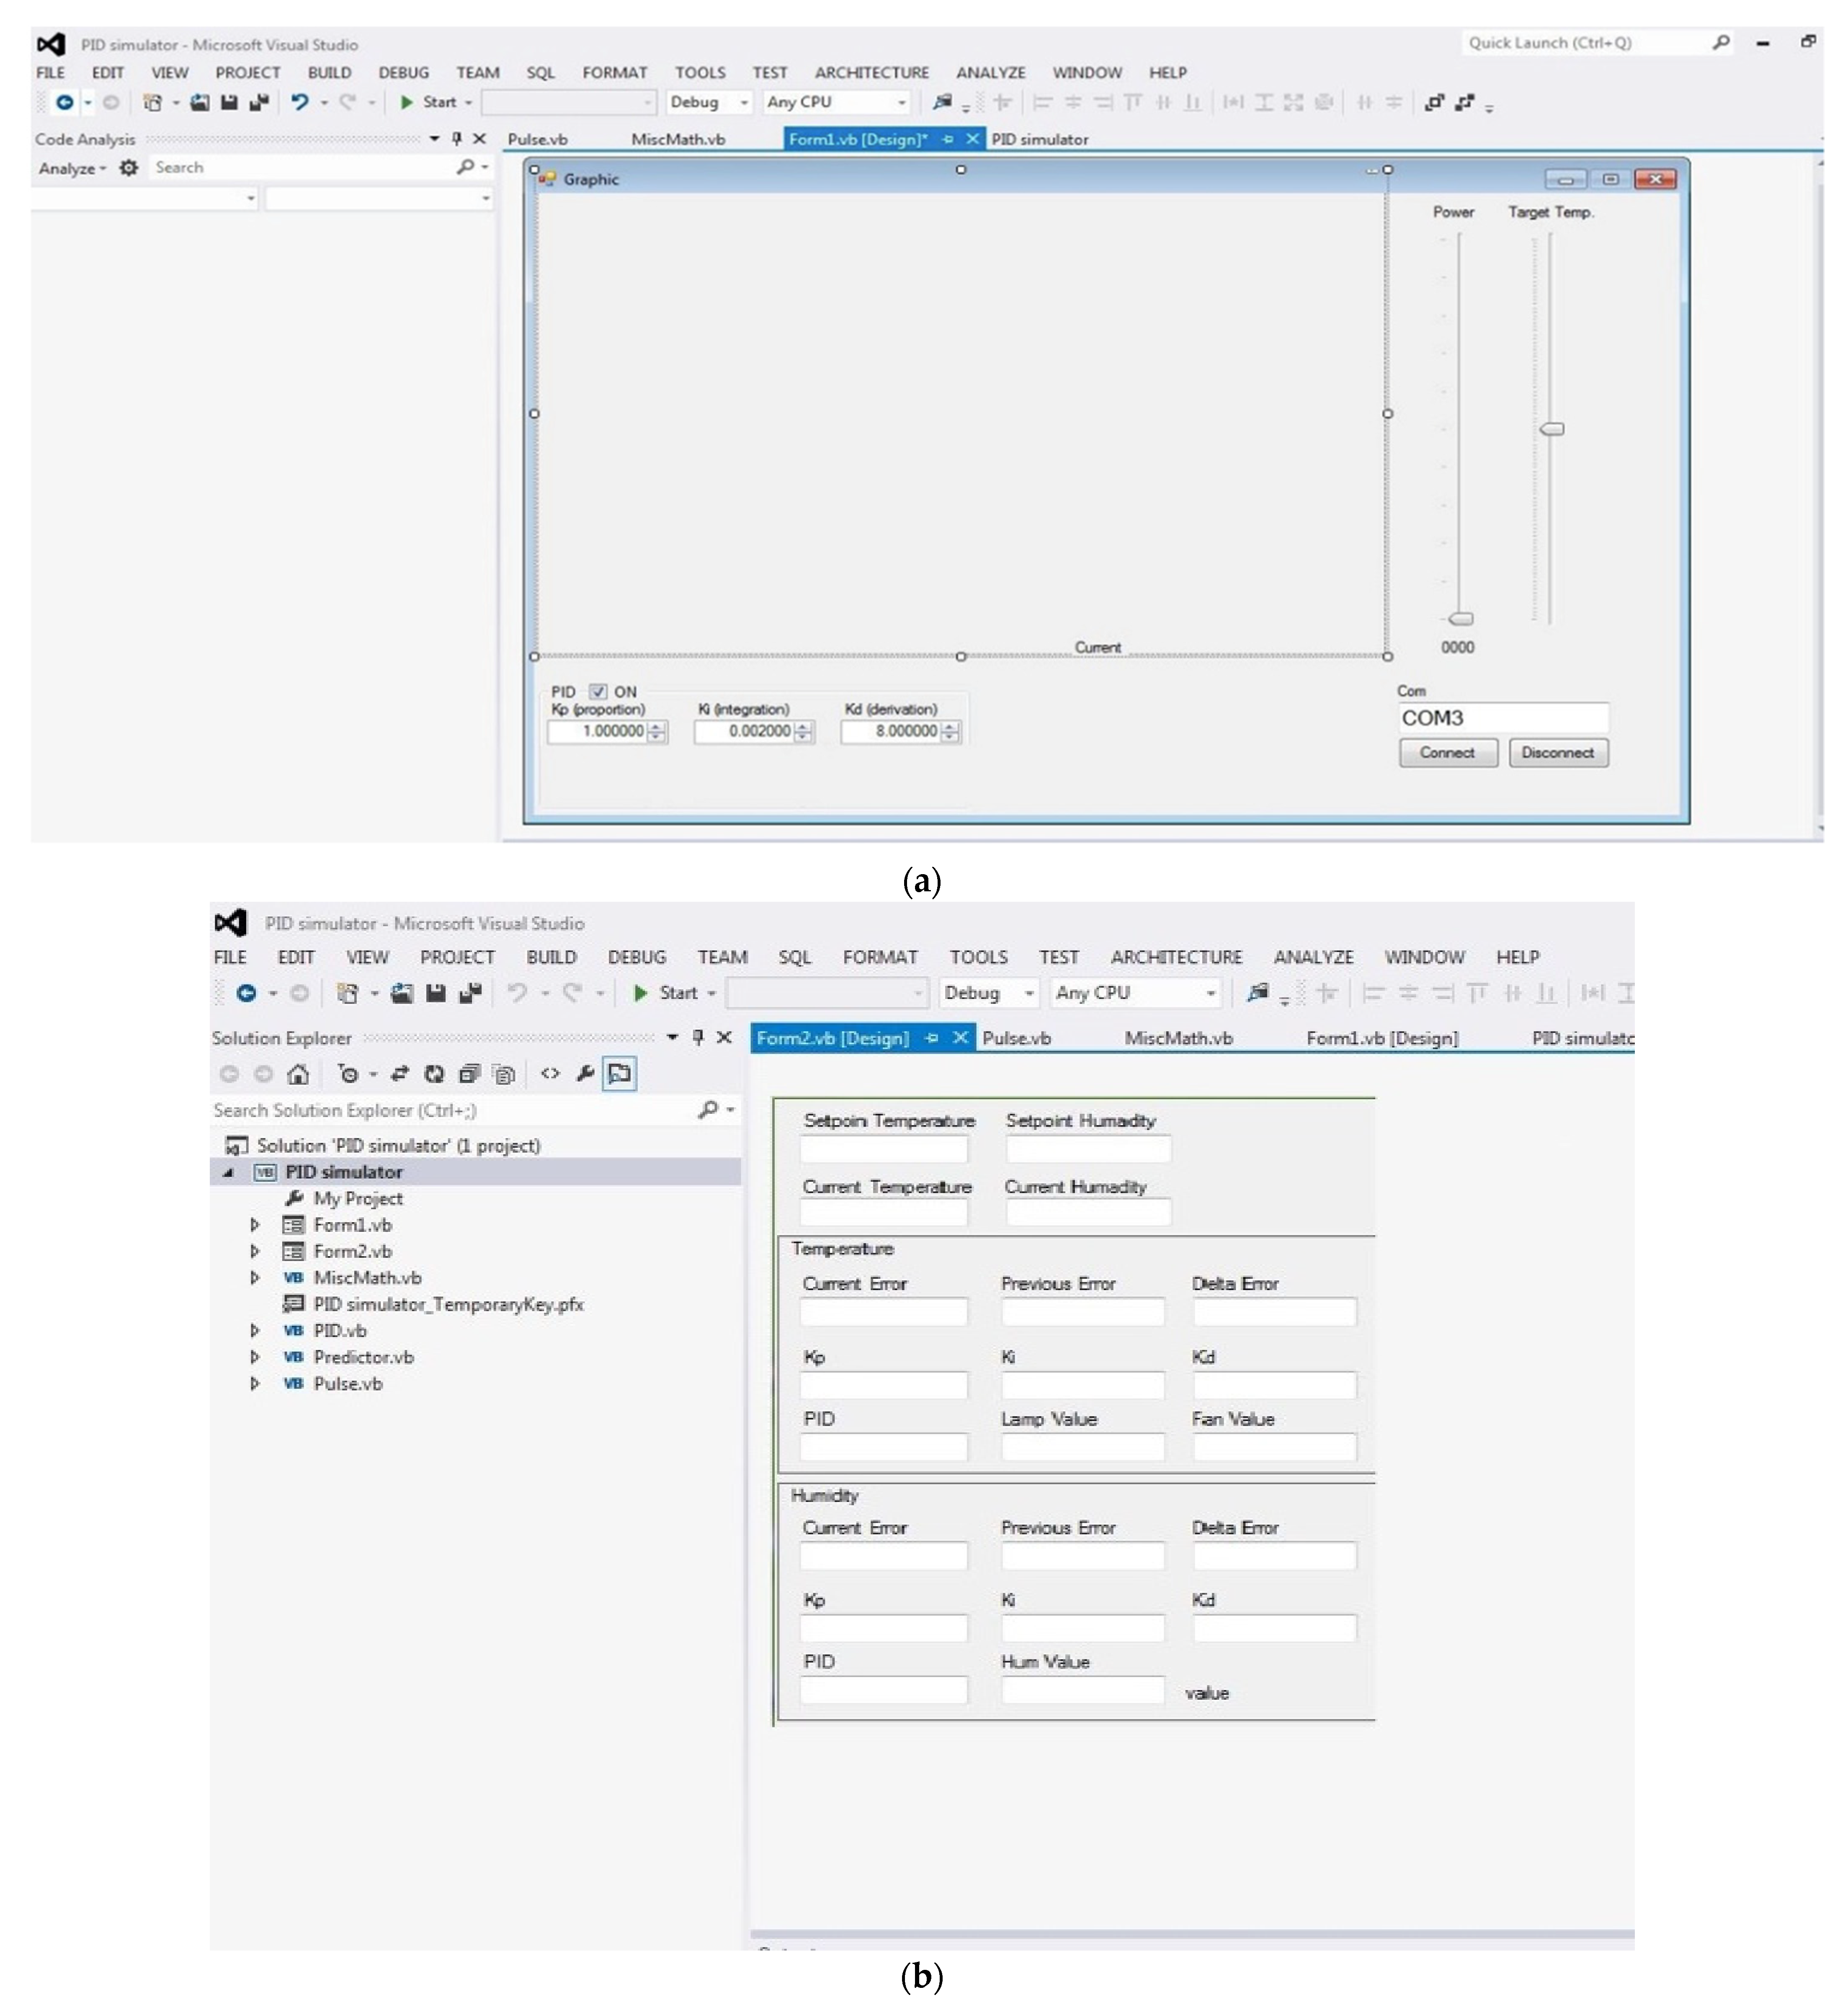Open the Any CPU platform dropdown in the top window
Screen dimensions: 1848x2013
coord(901,102)
